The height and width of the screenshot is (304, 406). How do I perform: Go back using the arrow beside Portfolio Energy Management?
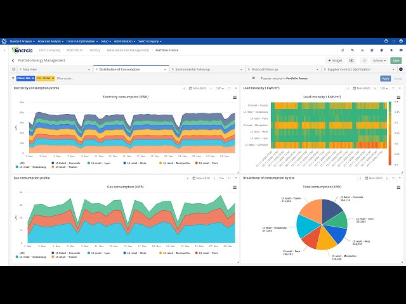pyautogui.click(x=13, y=61)
